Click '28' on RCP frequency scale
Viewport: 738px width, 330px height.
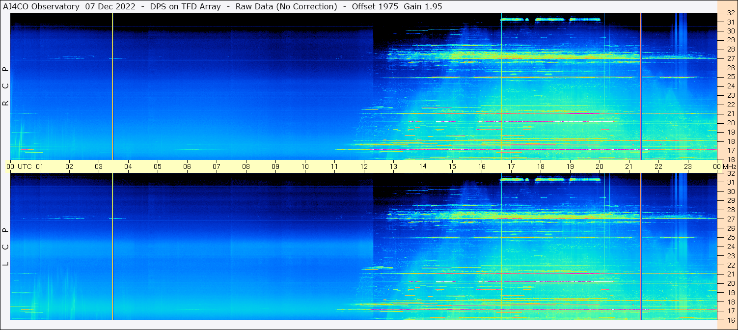[x=731, y=49]
